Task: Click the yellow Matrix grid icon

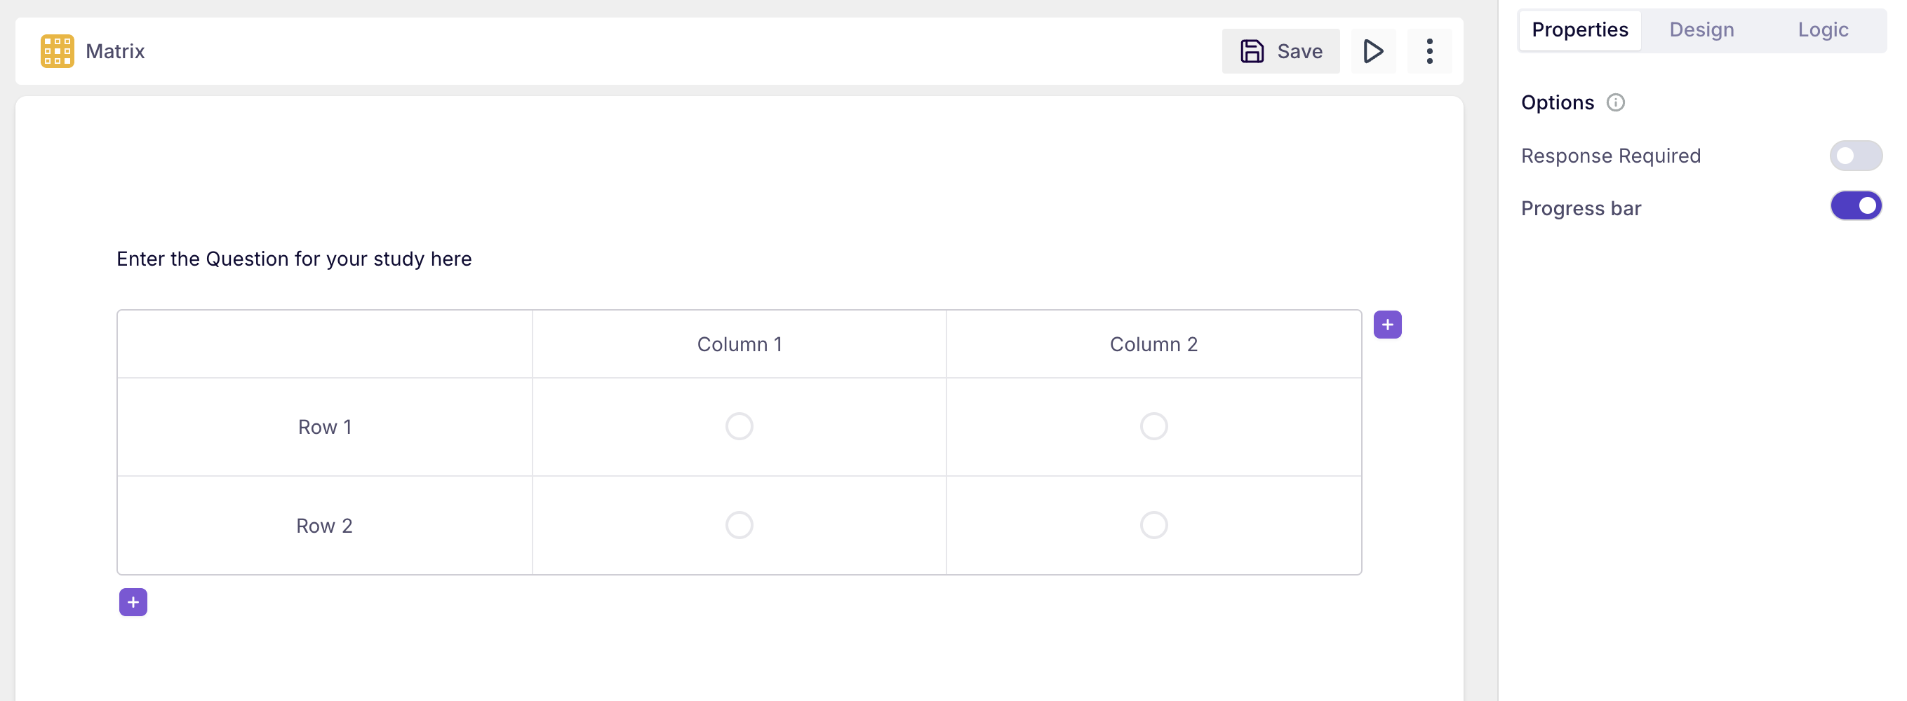Action: (x=57, y=51)
